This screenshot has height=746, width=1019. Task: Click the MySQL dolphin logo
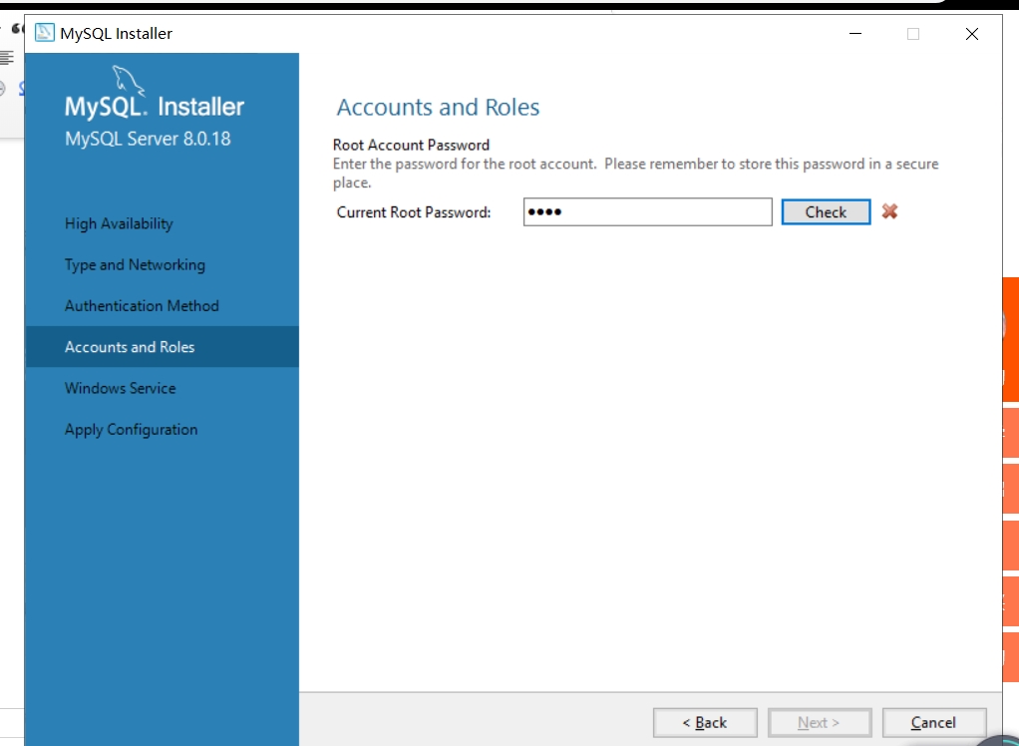click(128, 80)
